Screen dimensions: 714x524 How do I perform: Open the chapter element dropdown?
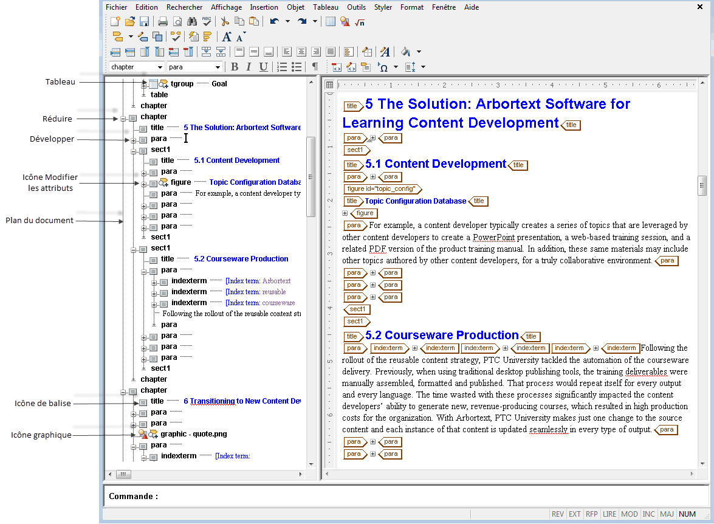point(160,67)
